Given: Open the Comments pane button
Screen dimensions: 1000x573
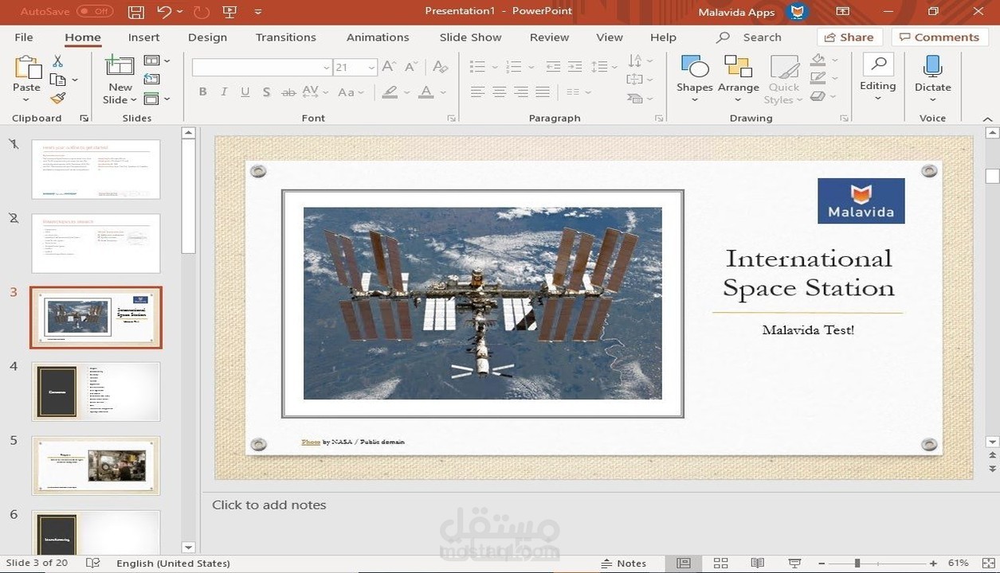Looking at the screenshot, I should tap(939, 37).
